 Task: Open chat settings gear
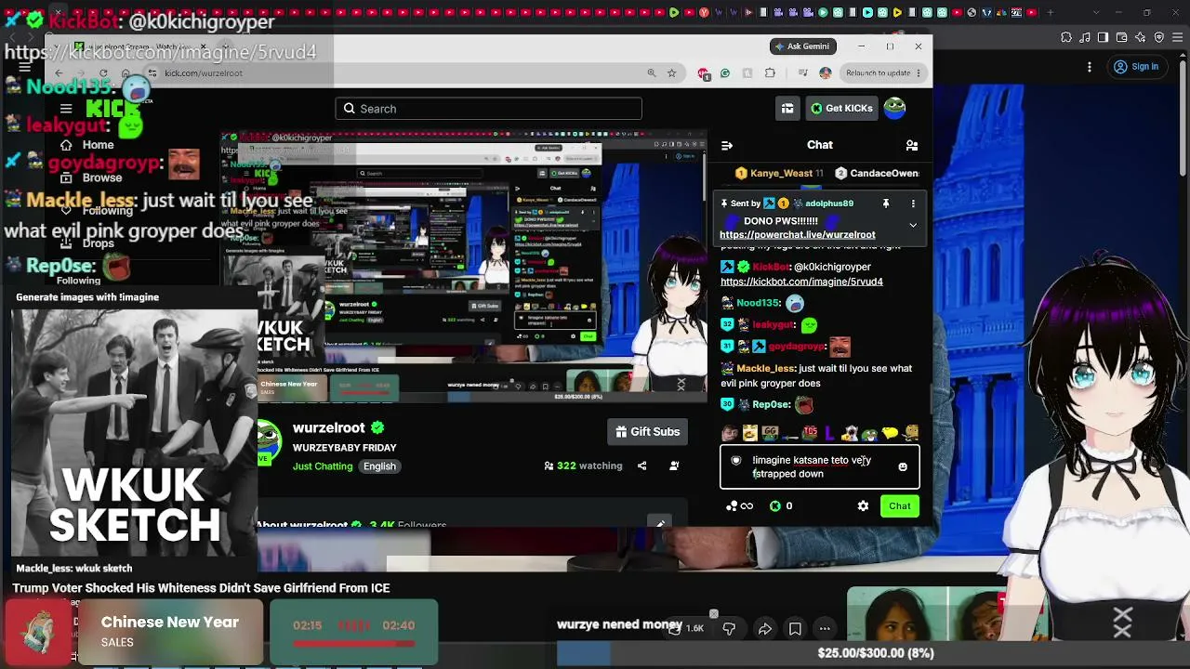(863, 505)
